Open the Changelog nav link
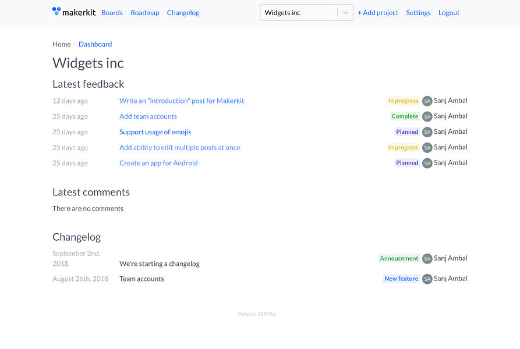This screenshot has width=520, height=349. (183, 13)
